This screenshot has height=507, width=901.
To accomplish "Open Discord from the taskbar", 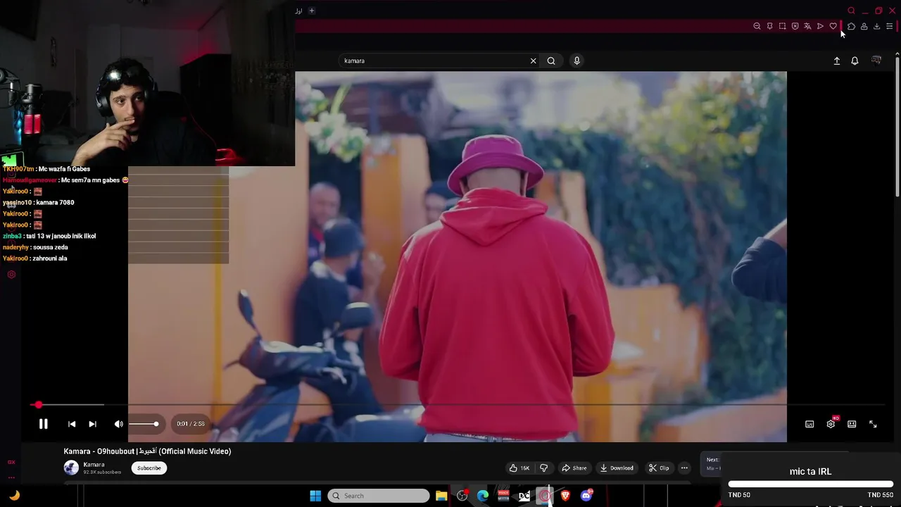I will click(586, 496).
